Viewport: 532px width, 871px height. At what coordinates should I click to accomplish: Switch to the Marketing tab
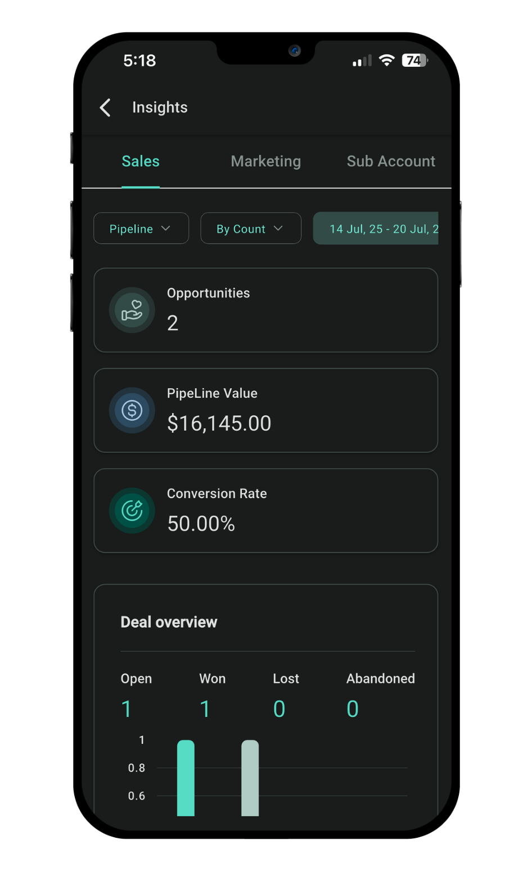pos(266,161)
